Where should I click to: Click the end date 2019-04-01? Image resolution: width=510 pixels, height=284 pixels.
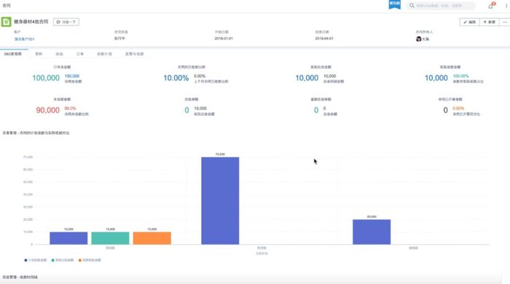click(324, 39)
